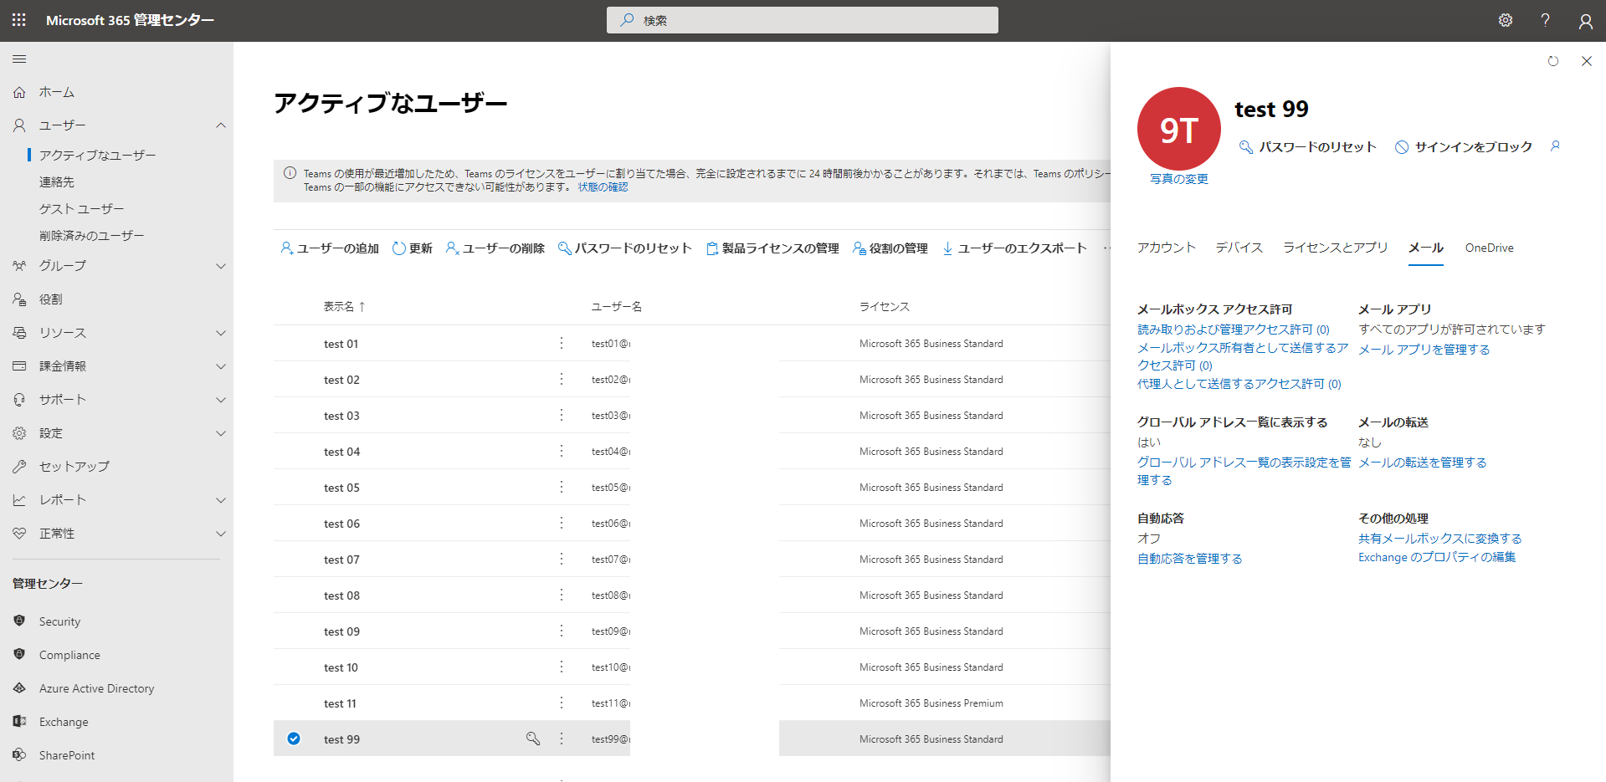This screenshot has height=782, width=1606.
Task: Click the Home house icon
Action: point(19,92)
